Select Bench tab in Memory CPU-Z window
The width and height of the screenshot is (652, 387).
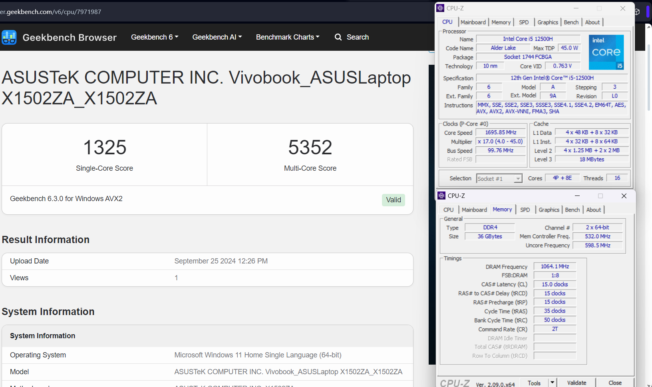(572, 210)
